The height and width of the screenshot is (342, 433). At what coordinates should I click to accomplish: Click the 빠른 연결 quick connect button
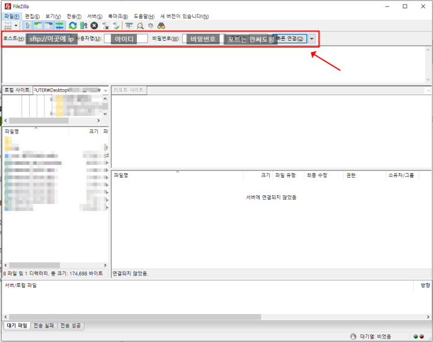pos(290,38)
